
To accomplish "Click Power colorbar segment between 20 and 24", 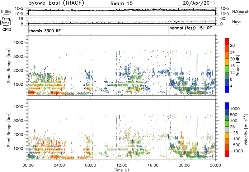I will coord(227,55).
